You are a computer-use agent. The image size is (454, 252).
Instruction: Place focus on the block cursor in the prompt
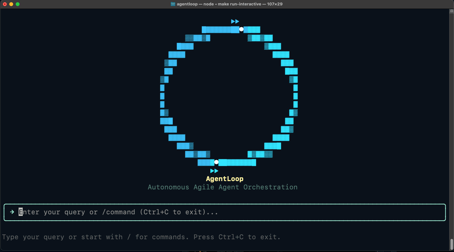pyautogui.click(x=20, y=212)
